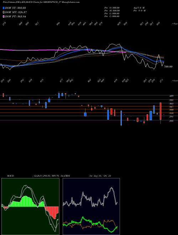The height and width of the screenshot is (235, 178).
Task: Click the 377 low-row label
Action: tap(62, 81)
